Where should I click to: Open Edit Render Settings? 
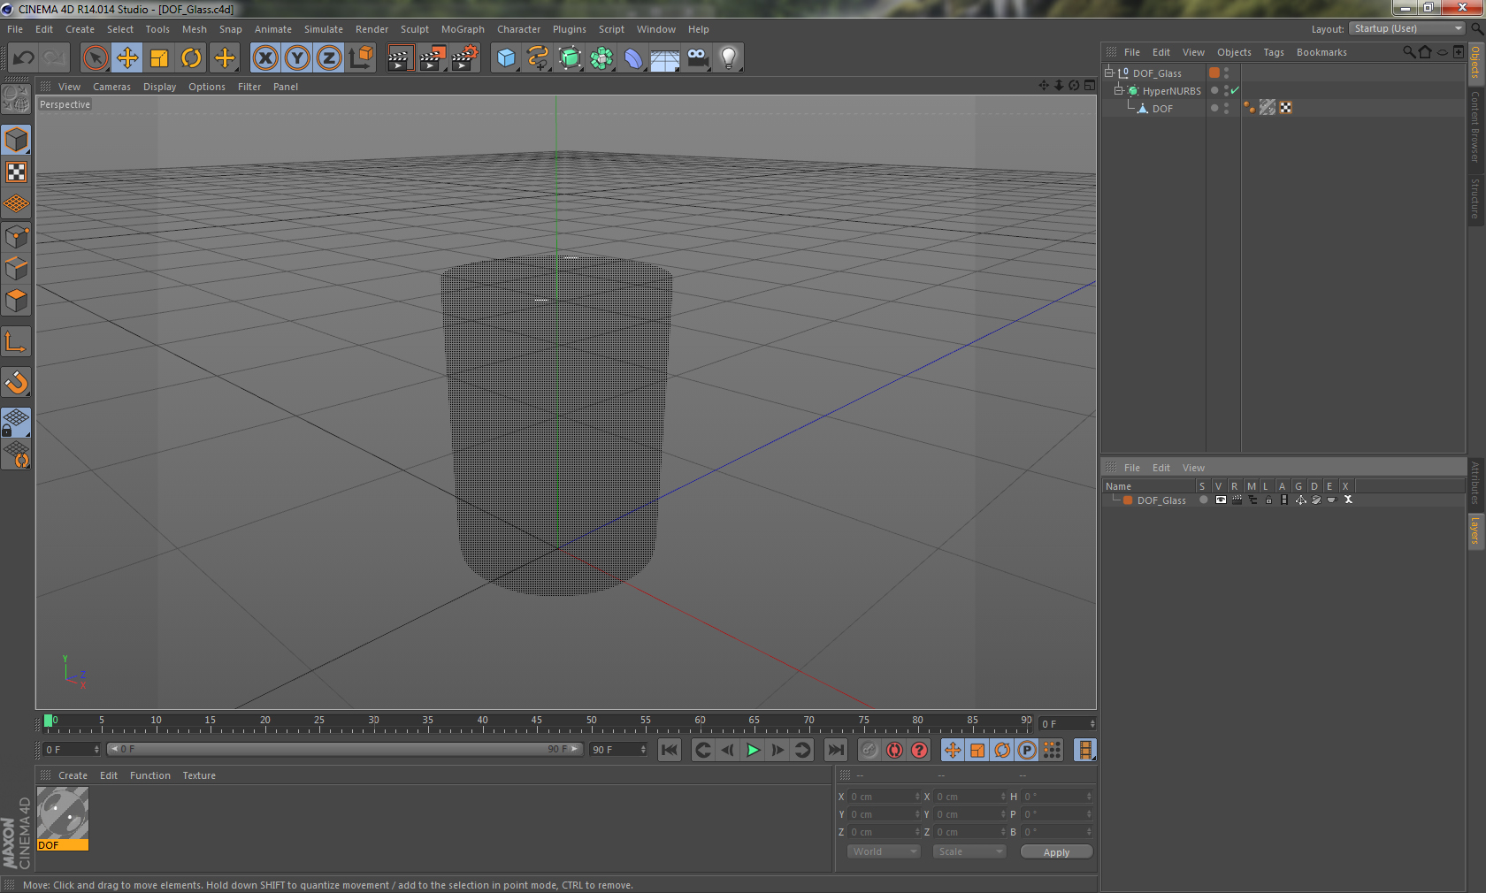pyautogui.click(x=464, y=58)
